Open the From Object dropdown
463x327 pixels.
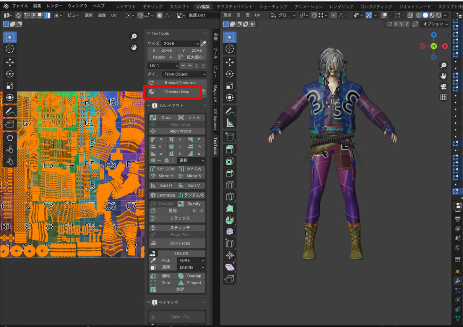click(184, 74)
